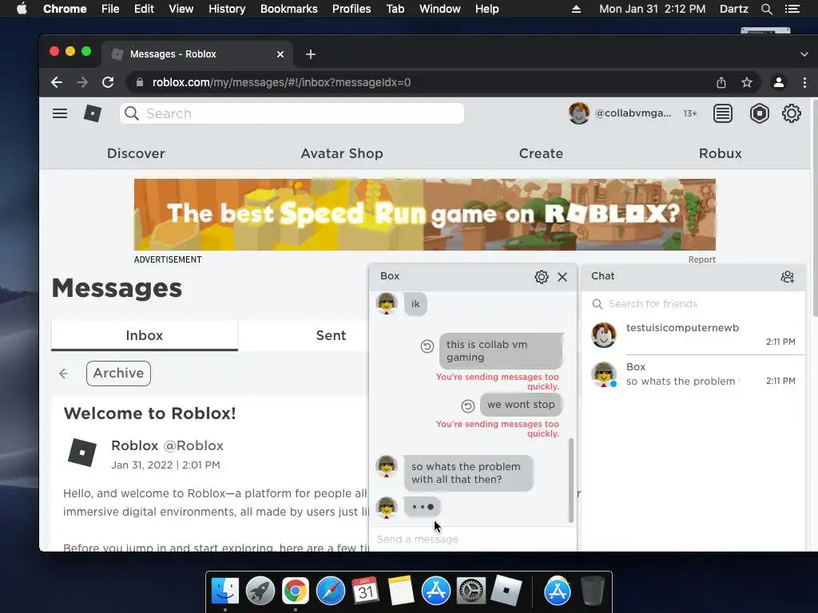Go back to the message list arrow

[x=64, y=374]
